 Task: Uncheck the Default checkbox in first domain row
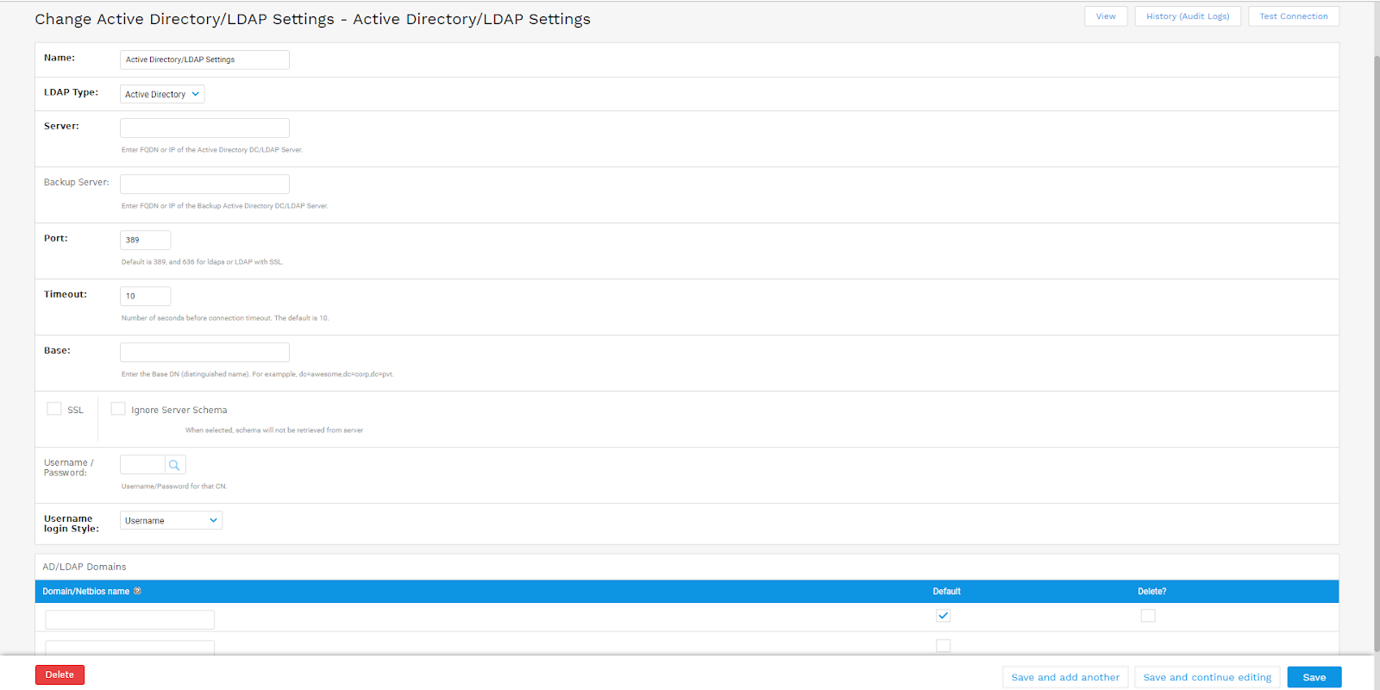tap(943, 615)
